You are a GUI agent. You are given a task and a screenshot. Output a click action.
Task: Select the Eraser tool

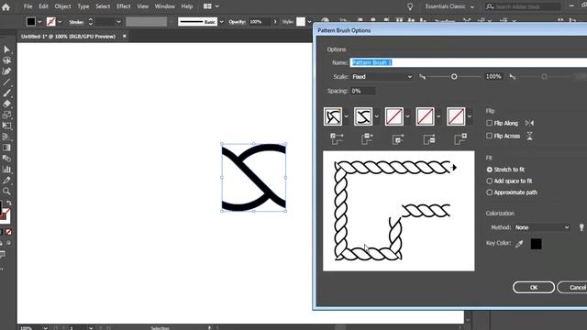point(6,104)
